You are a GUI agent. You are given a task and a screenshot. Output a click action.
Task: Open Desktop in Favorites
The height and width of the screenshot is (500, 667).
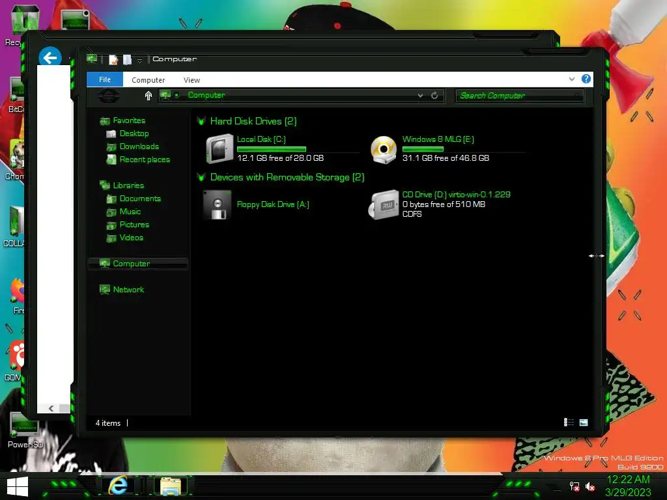click(134, 133)
